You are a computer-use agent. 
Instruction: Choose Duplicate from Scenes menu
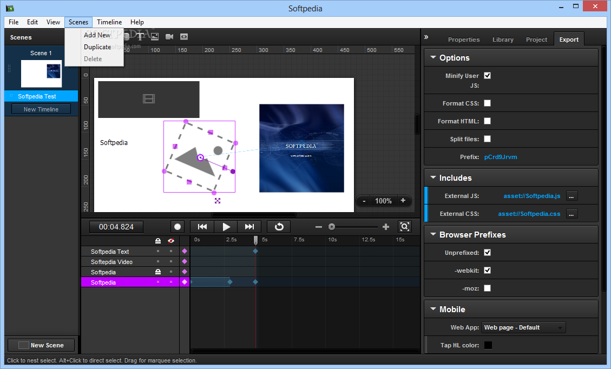point(97,47)
